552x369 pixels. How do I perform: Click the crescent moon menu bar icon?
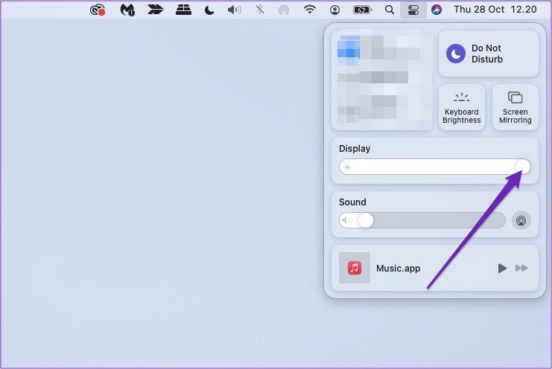tap(209, 10)
